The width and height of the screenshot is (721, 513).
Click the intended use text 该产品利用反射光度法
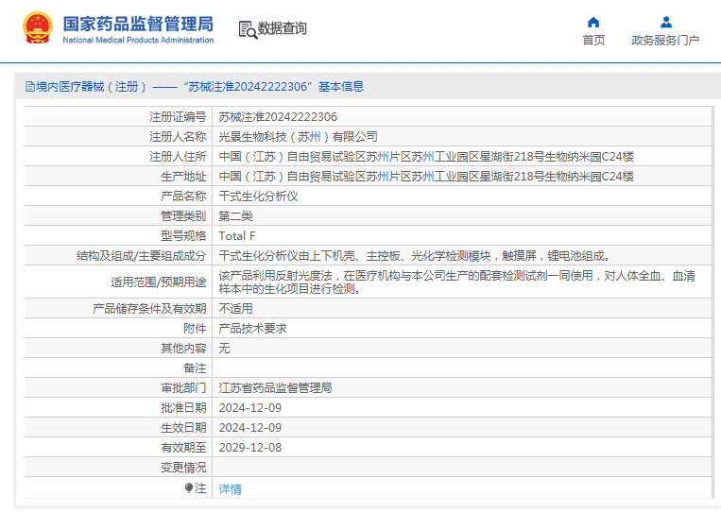coord(456,282)
